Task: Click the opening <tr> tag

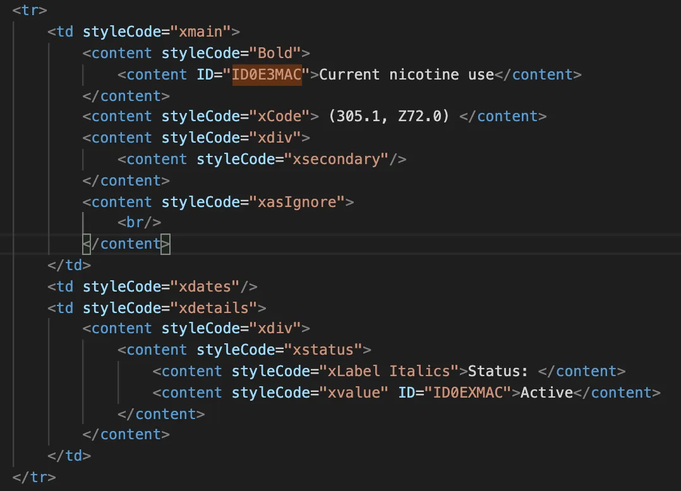Action: [30, 10]
